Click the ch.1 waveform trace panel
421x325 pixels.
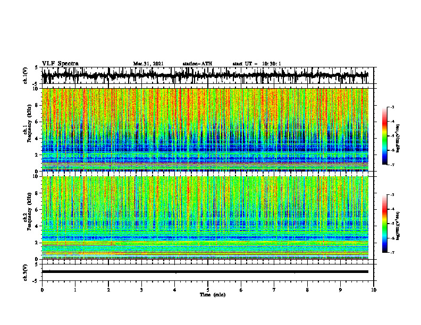[x=207, y=75]
